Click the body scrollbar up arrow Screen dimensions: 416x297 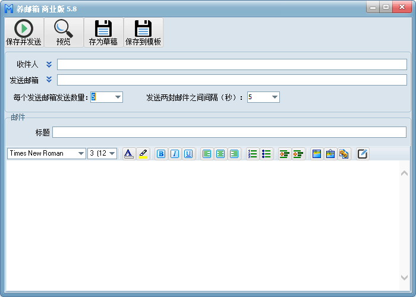point(404,173)
